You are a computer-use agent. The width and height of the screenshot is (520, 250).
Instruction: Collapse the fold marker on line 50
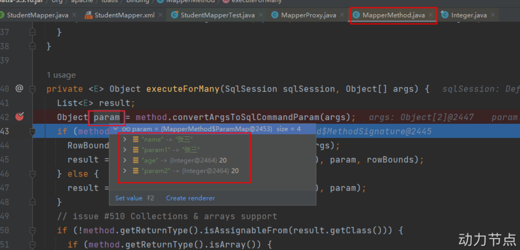pyautogui.click(x=32, y=230)
